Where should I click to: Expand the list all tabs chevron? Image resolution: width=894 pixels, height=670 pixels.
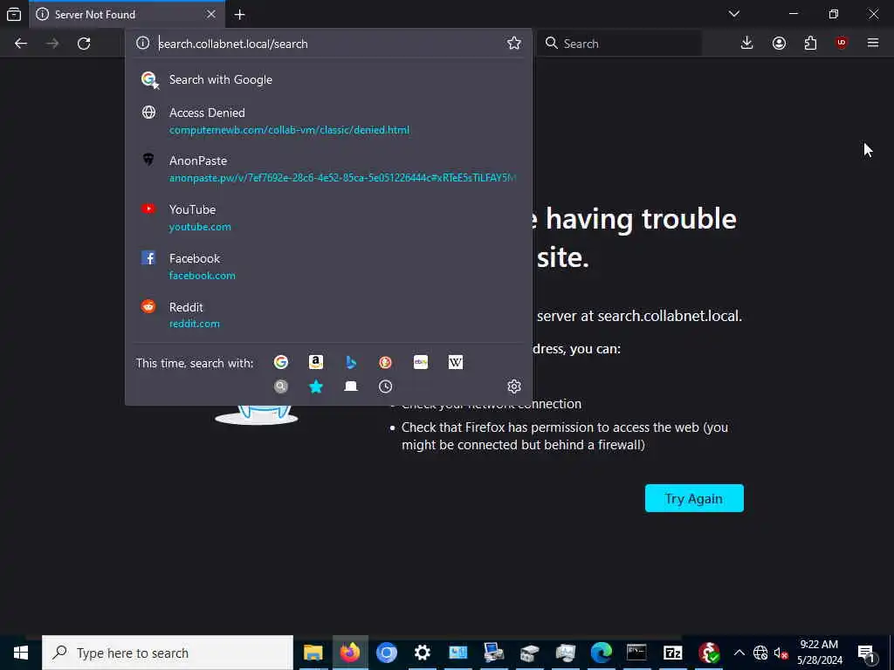coord(733,14)
